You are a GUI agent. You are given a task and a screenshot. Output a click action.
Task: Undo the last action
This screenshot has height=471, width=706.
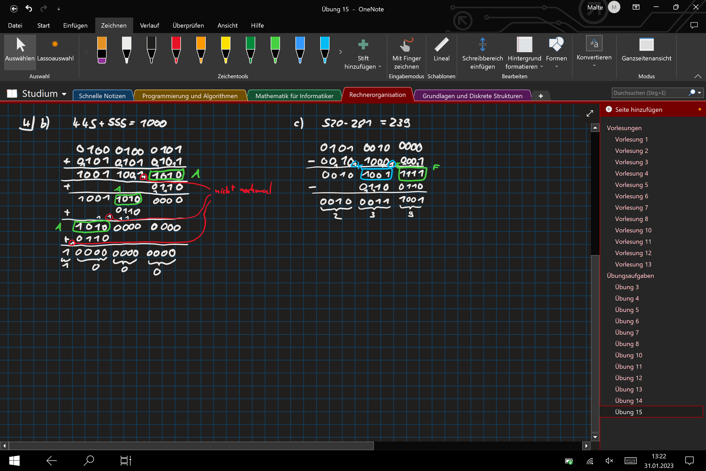pyautogui.click(x=29, y=9)
